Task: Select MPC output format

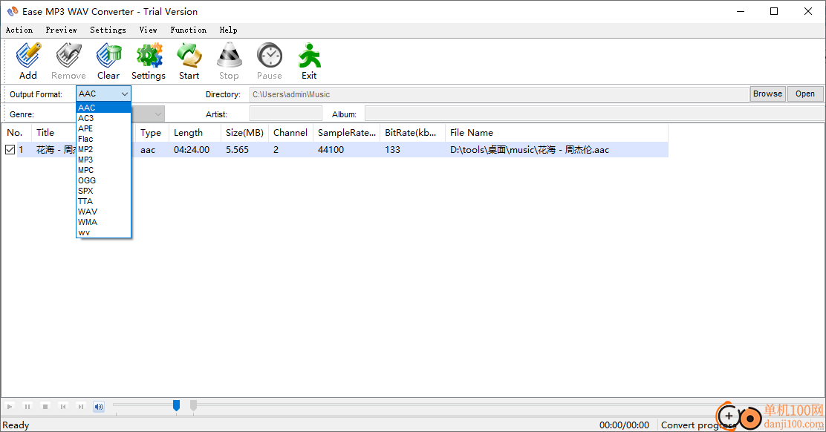Action: (x=103, y=170)
